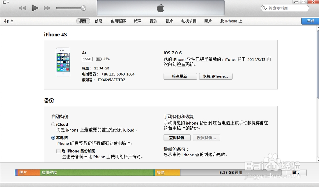Click the 应用程序 storage bar segment
The width and height of the screenshot is (319, 187).
pyautogui.click(x=97, y=173)
